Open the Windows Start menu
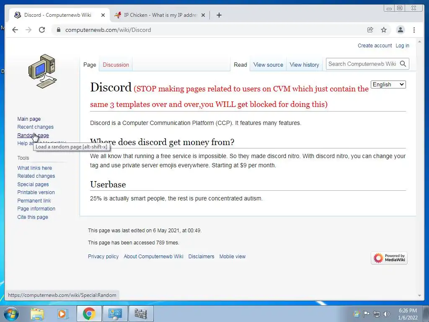The image size is (429, 322). tap(11, 314)
